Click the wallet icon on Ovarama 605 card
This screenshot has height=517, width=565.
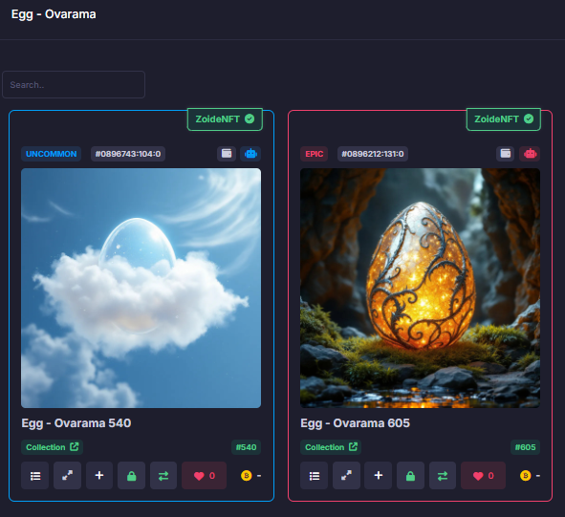tap(506, 154)
